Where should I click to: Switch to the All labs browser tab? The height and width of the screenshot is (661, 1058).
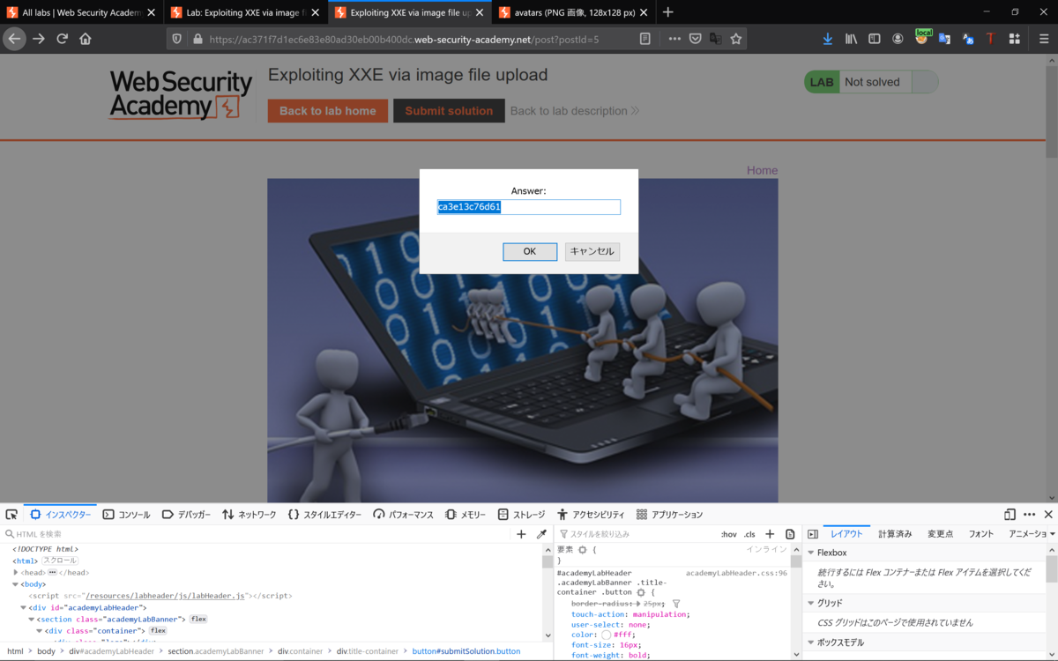click(x=82, y=12)
